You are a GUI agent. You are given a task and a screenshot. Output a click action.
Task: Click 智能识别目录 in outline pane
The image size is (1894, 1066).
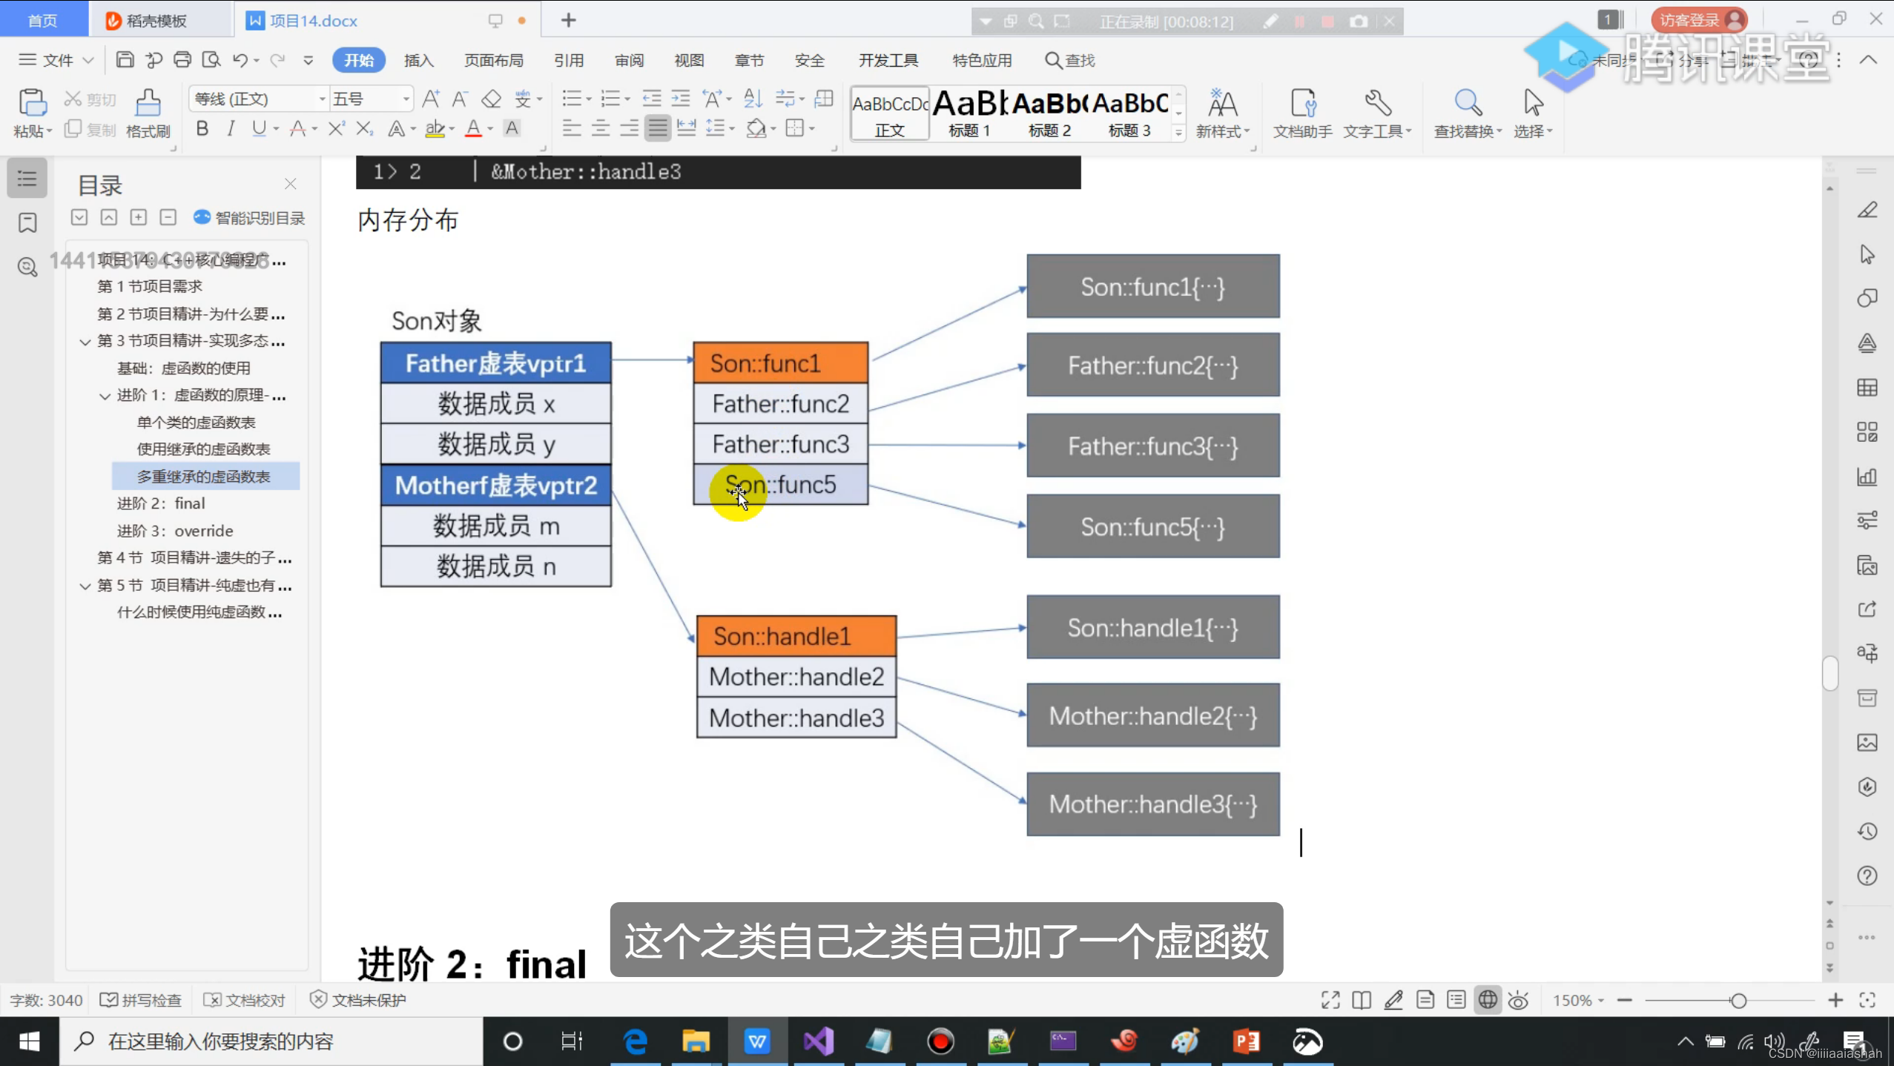[249, 218]
